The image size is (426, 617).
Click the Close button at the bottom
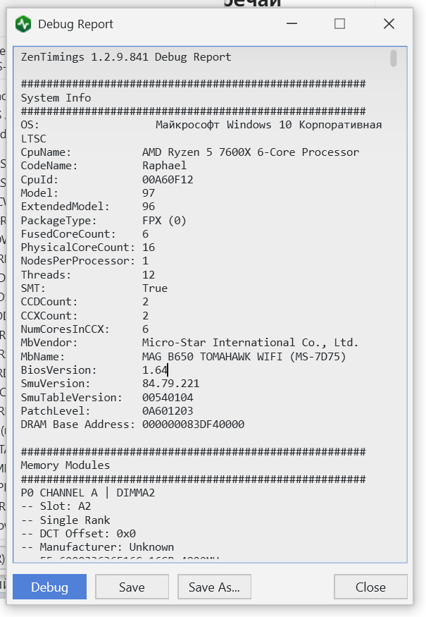370,587
